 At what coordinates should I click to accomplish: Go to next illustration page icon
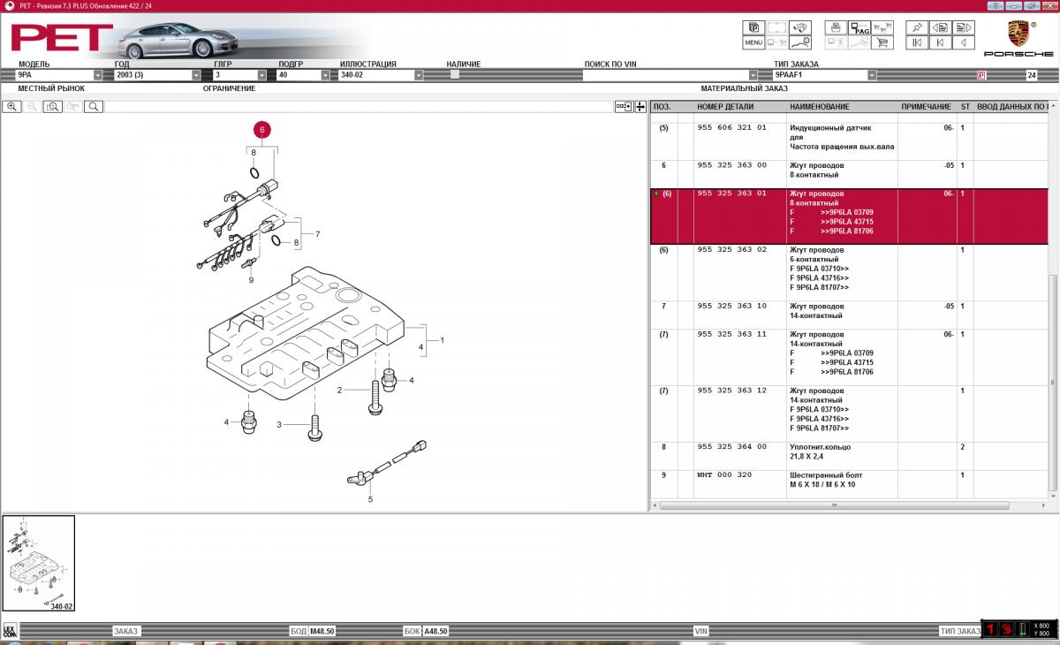[964, 27]
